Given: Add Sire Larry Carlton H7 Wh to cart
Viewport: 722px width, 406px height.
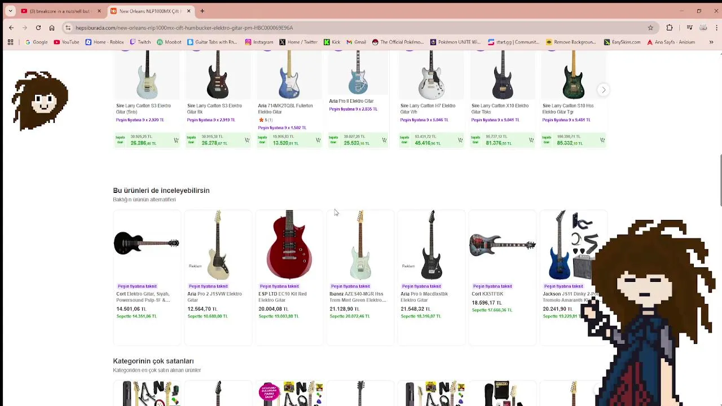Looking at the screenshot, I should tap(460, 140).
